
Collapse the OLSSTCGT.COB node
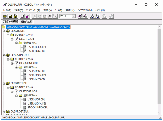click(x=12, y=92)
